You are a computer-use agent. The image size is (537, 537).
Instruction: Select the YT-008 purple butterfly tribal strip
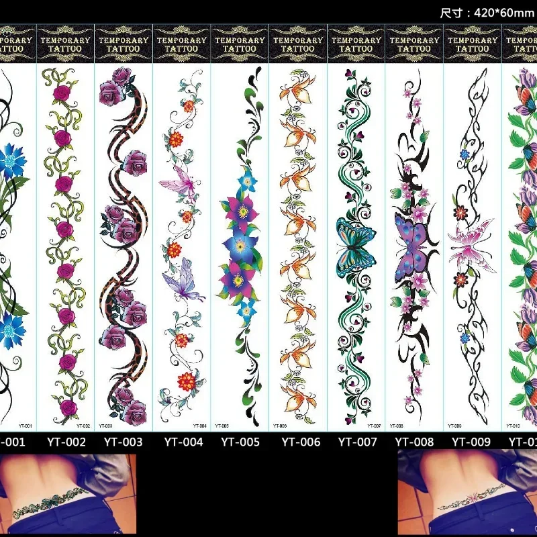tap(414, 246)
